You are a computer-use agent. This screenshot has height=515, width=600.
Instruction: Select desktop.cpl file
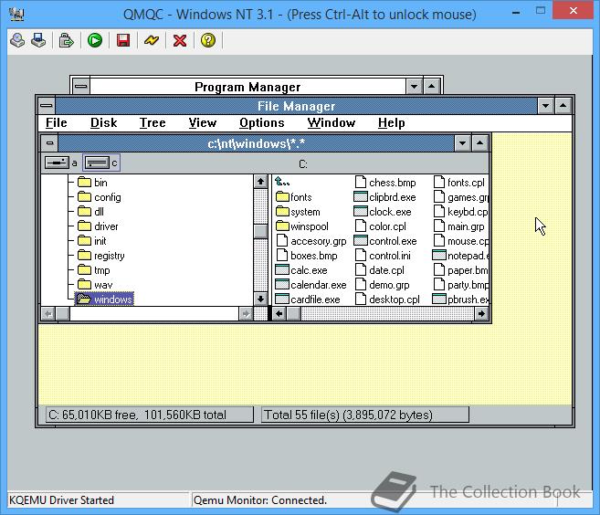387,300
